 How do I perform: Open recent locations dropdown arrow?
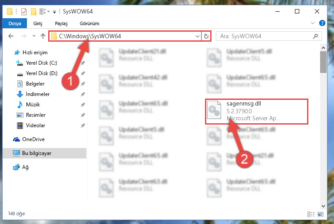pyautogui.click(x=34, y=36)
